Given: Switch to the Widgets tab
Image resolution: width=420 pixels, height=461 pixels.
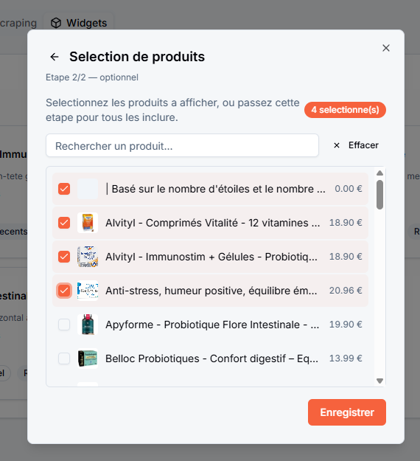Looking at the screenshot, I should [79, 23].
